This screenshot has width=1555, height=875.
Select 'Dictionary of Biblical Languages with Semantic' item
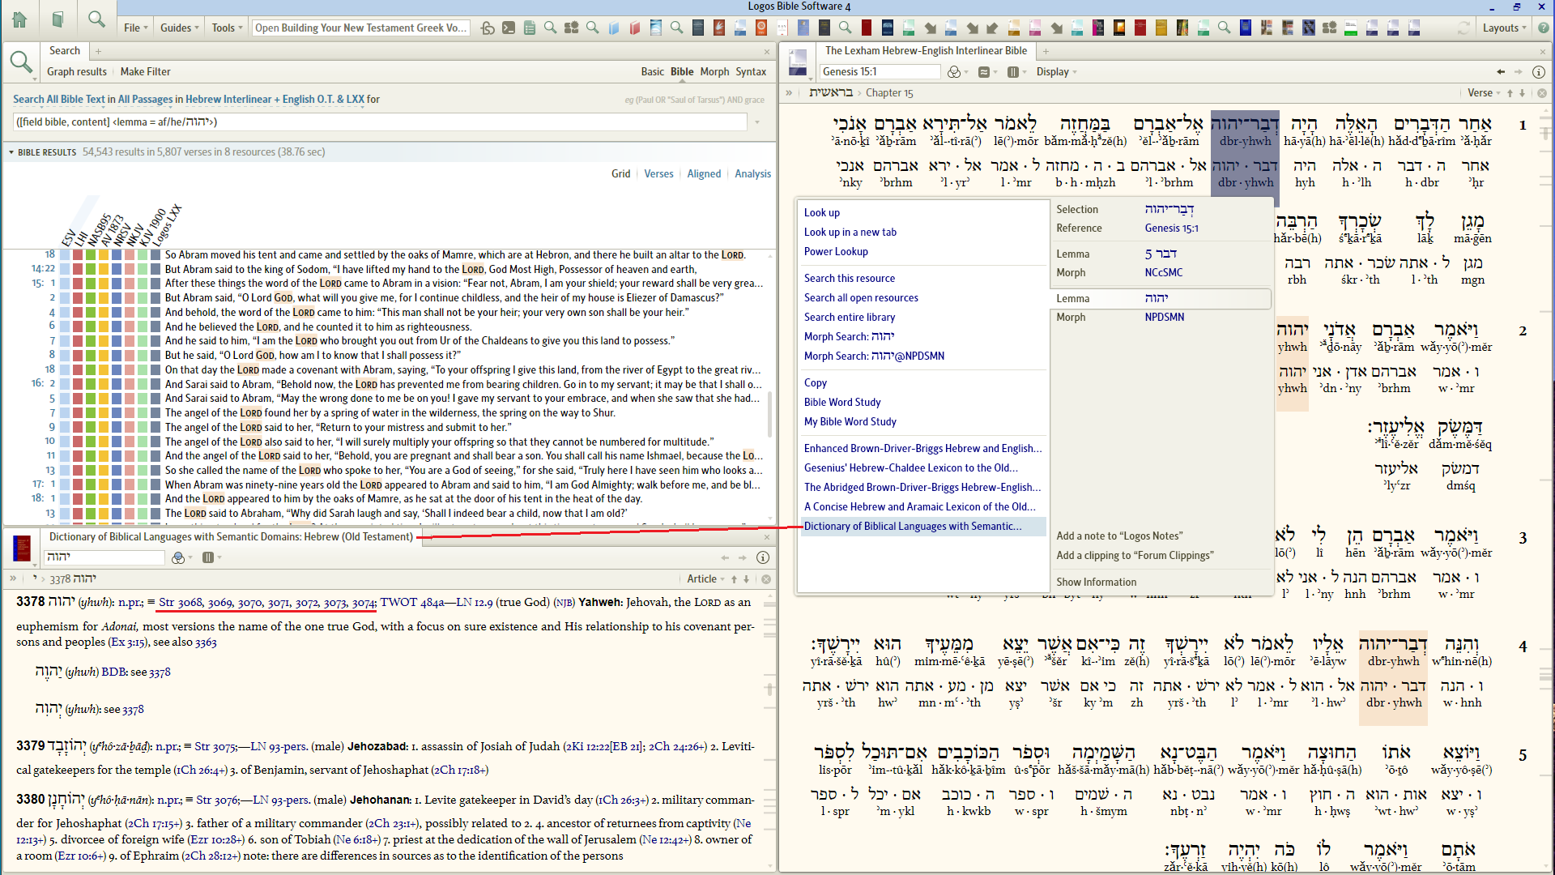click(922, 527)
